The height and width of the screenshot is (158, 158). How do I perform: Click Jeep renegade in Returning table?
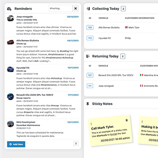tap(106, 86)
